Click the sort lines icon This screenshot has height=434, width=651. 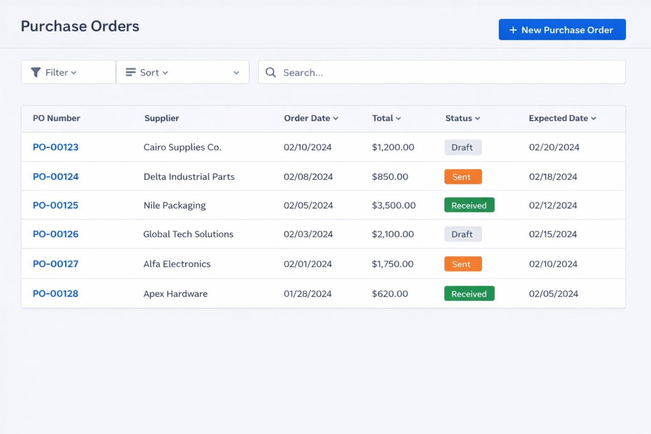pos(130,72)
